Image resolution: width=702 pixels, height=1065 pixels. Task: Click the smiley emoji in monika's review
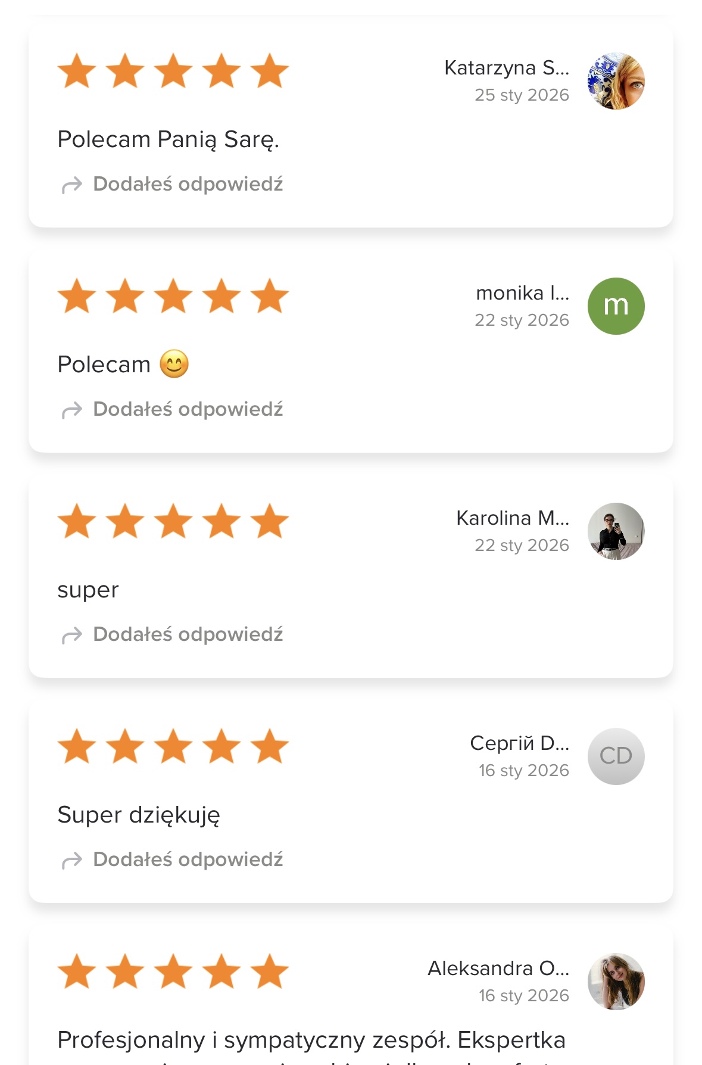(x=174, y=364)
